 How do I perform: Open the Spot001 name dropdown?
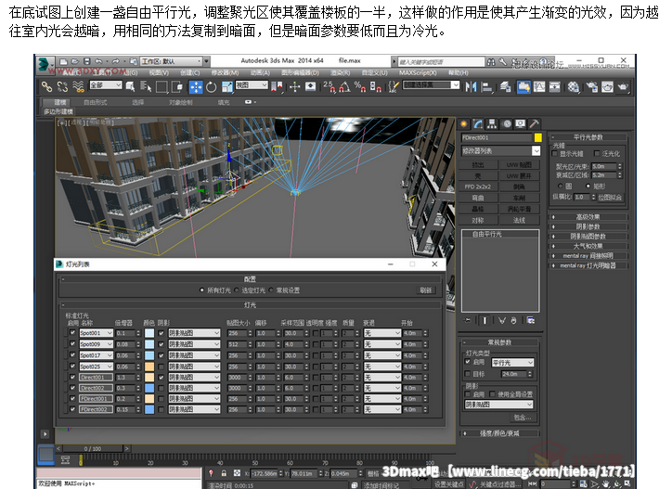click(97, 332)
